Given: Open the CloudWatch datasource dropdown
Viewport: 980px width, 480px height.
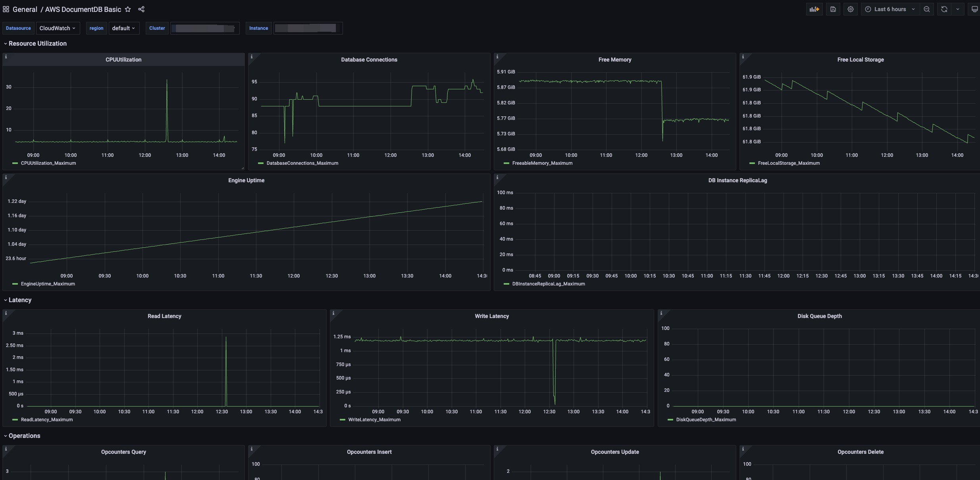Looking at the screenshot, I should tap(58, 28).
